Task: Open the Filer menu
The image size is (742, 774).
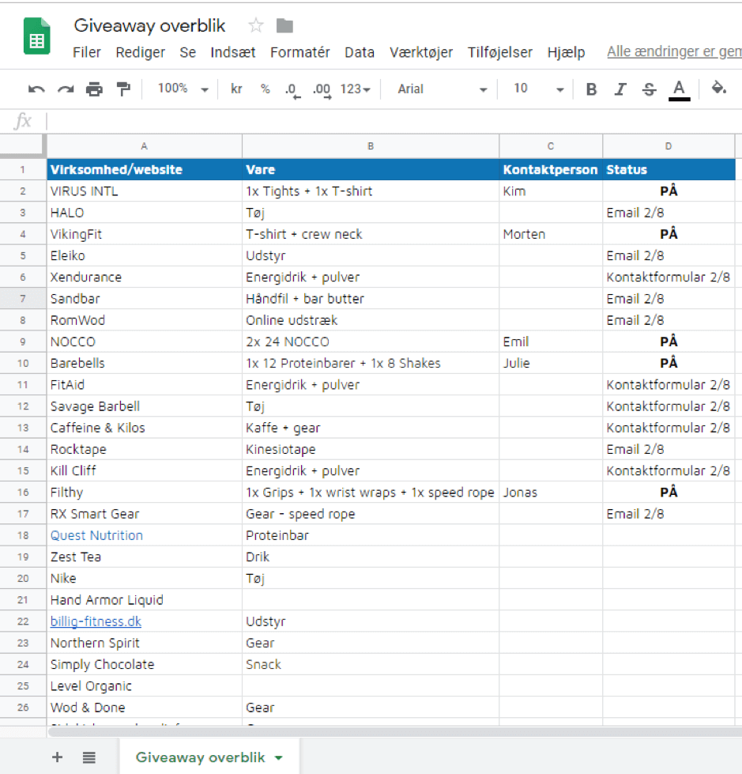Action: 87,52
